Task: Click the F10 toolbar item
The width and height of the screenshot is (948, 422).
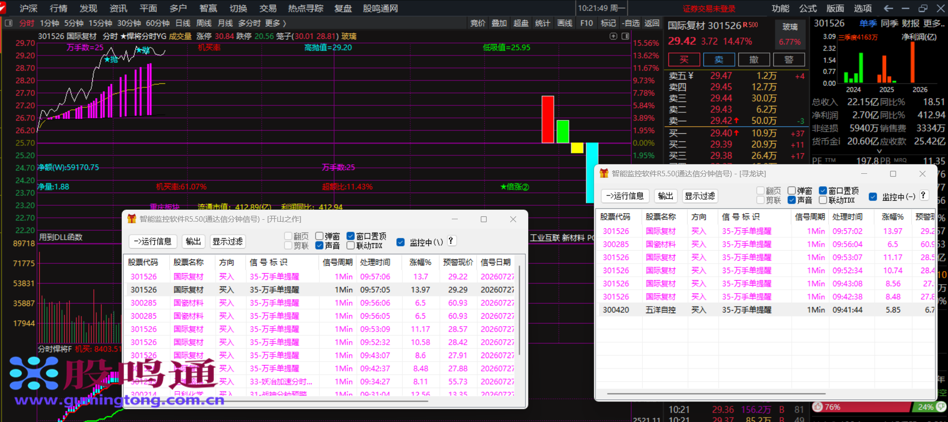Action: coord(587,23)
